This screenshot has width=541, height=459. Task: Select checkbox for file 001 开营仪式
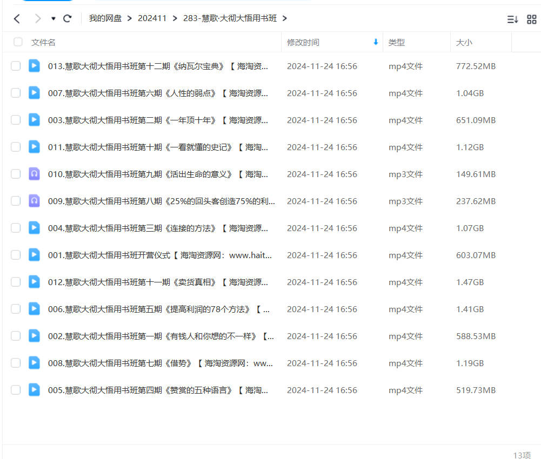click(x=16, y=255)
